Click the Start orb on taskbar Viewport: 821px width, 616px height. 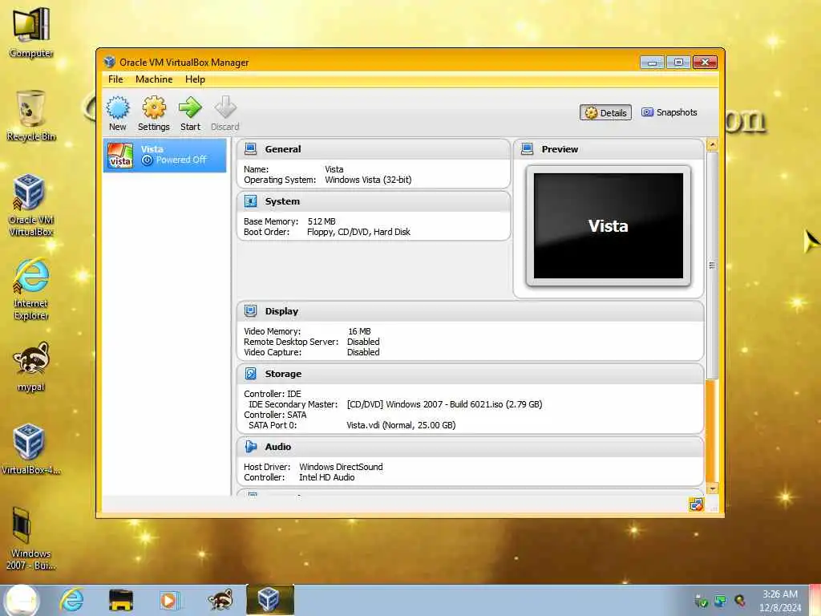(22, 600)
